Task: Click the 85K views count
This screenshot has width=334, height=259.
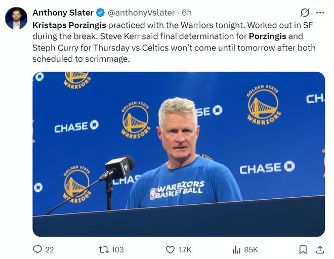Action: (251, 249)
